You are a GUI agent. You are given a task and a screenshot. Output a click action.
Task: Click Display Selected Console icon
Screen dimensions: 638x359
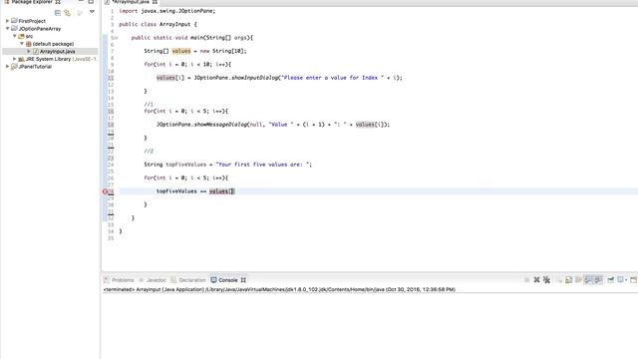pyautogui.click(x=620, y=279)
